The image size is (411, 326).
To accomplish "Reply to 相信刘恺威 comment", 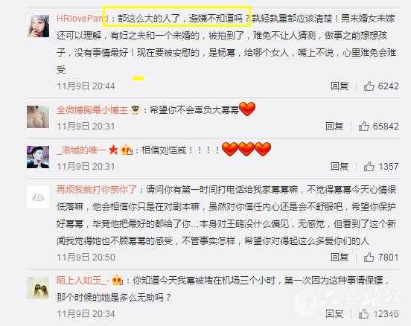I will pyautogui.click(x=340, y=166).
